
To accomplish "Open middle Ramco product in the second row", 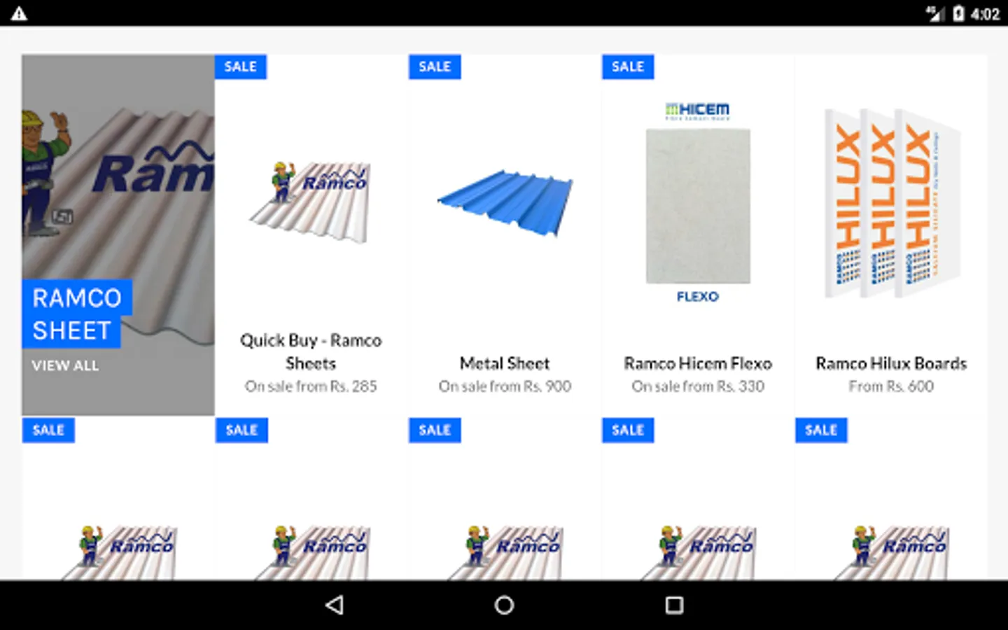I will pyautogui.click(x=505, y=498).
